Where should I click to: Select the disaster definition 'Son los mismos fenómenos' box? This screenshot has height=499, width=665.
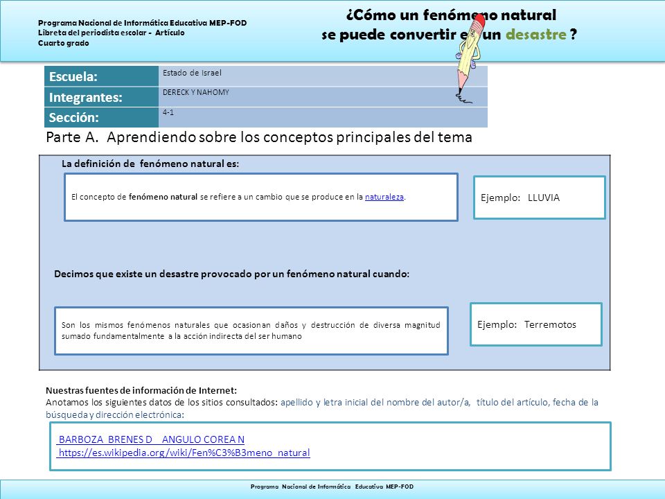251,331
